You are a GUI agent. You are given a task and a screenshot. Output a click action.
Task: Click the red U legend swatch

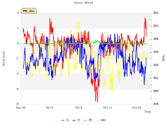click(x=63, y=120)
